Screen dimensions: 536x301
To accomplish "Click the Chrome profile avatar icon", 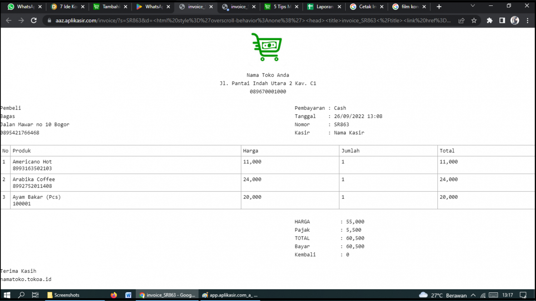I will [515, 20].
